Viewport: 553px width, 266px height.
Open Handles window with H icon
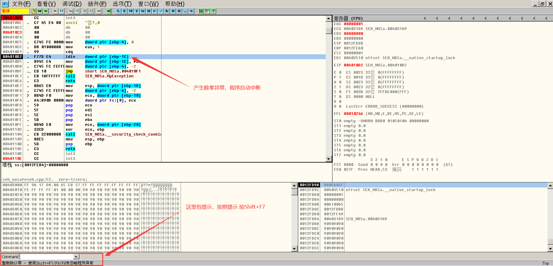(149, 11)
